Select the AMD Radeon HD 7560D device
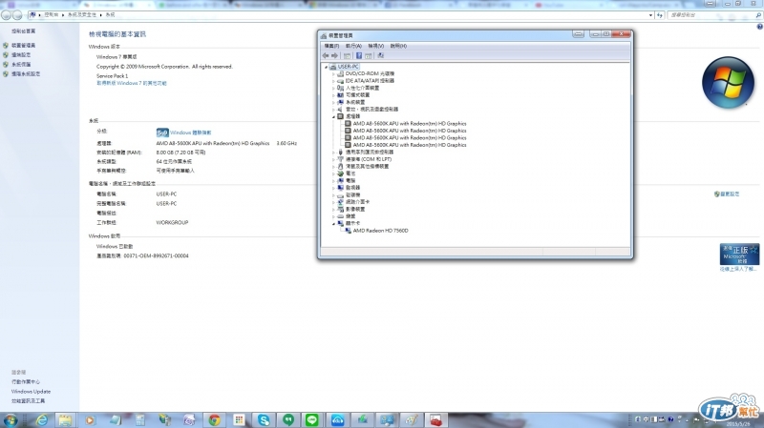Viewport: 764px width, 428px height. tap(380, 231)
